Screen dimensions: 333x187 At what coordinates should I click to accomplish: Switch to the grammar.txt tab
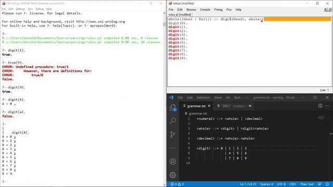(196, 106)
